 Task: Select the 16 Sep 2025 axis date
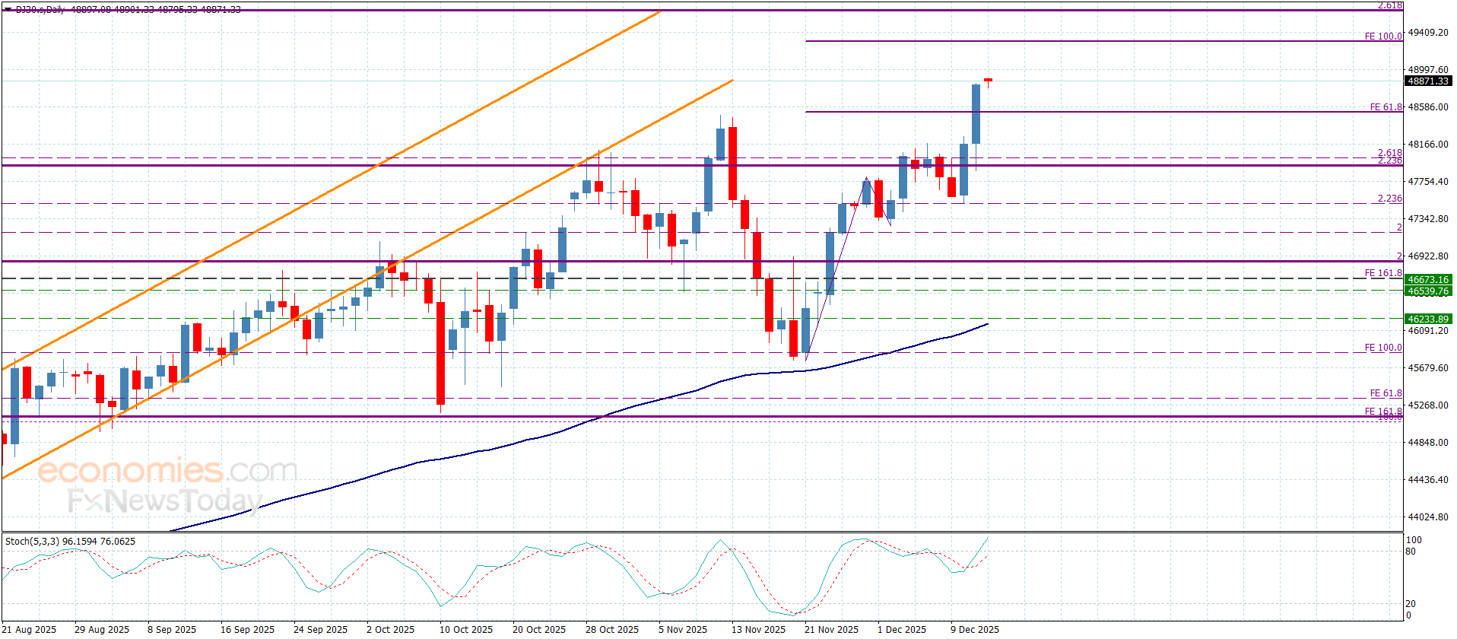pos(247,629)
